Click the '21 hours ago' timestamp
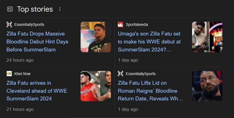Viewport: 234px width, 118px height. tap(20, 109)
